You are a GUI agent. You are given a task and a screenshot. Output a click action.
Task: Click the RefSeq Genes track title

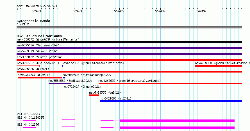pyautogui.click(x=28, y=114)
